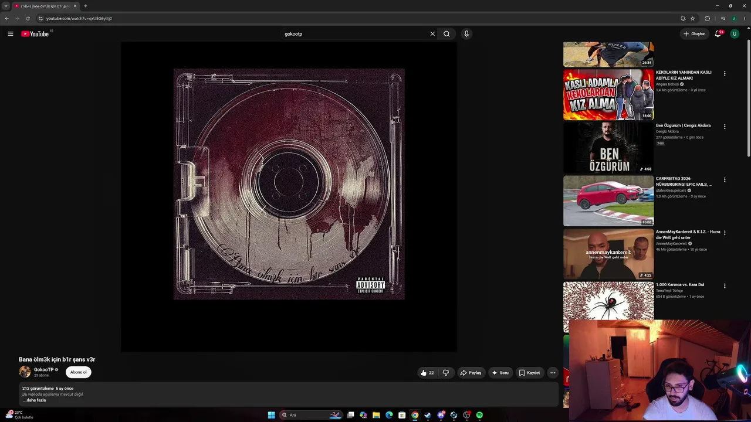Viewport: 751px width, 422px height.
Task: Open site information icon in address bar
Action: [x=40, y=18]
